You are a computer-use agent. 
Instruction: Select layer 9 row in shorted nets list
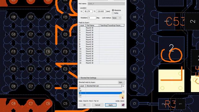coord(100,88)
